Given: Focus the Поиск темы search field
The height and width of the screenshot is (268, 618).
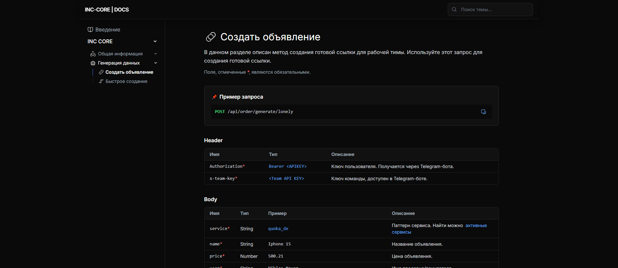Looking at the screenshot, I should tap(490, 10).
